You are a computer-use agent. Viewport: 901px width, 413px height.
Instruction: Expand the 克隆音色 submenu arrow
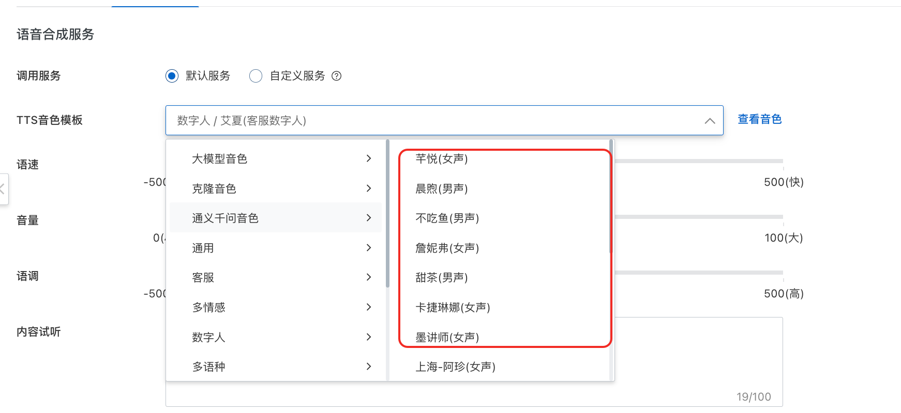point(368,188)
